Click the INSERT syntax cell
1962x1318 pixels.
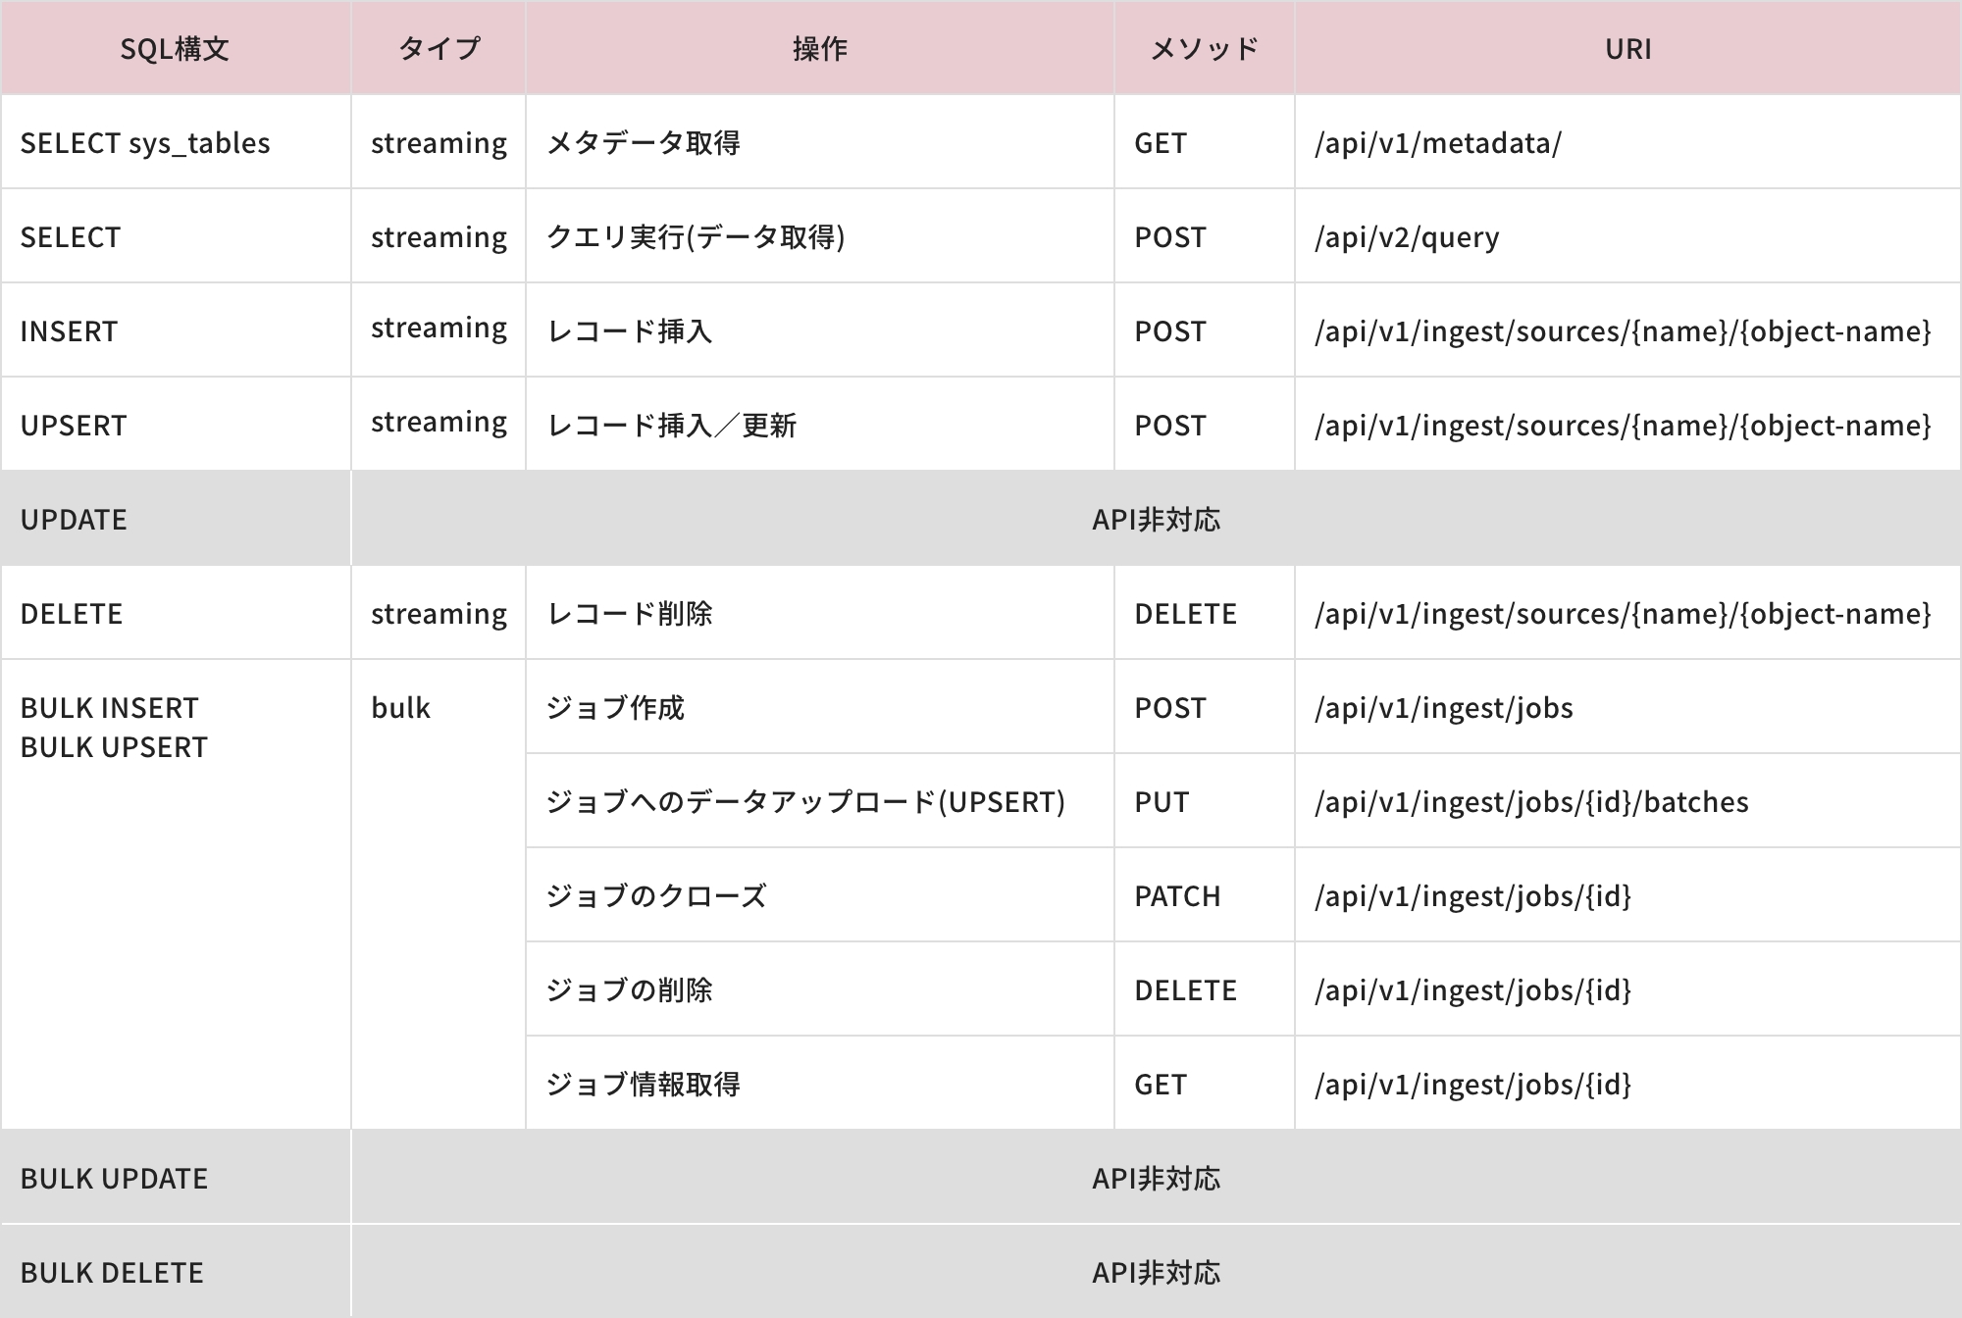click(69, 331)
